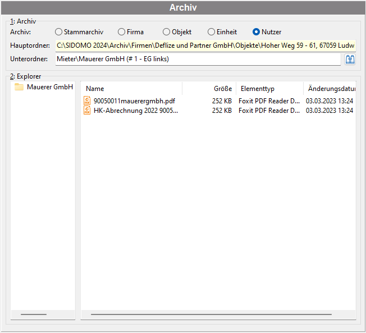Open the Mauerer GmbH tree folder
Screen dimensions: 366x333
(x=50, y=87)
